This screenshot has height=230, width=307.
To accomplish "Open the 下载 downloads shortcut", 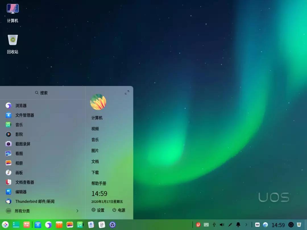I will coord(95,172).
